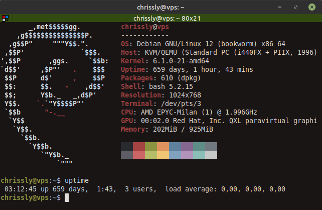Click the teal color block in the upper palette row

pos(199,146)
